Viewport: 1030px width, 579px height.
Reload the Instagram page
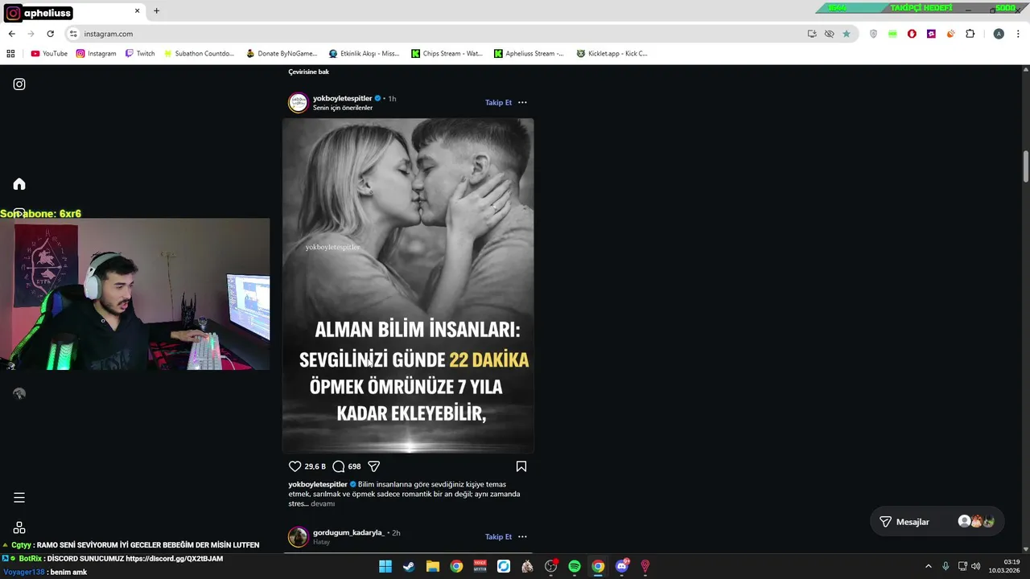coord(50,34)
